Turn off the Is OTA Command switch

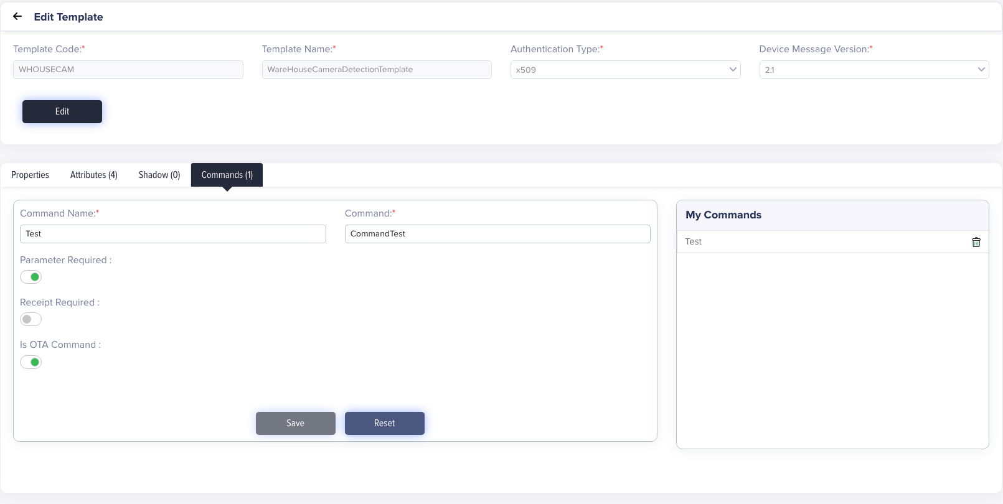coord(31,362)
